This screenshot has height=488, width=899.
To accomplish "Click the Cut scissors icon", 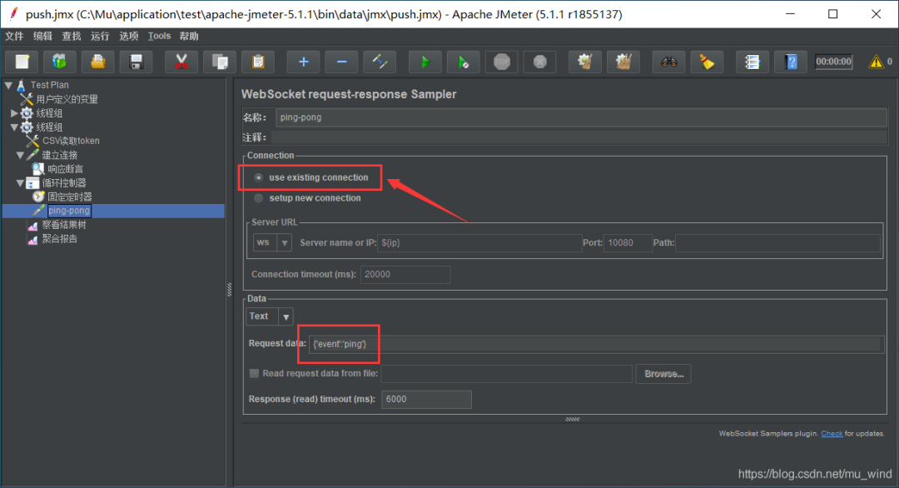I will (x=181, y=62).
